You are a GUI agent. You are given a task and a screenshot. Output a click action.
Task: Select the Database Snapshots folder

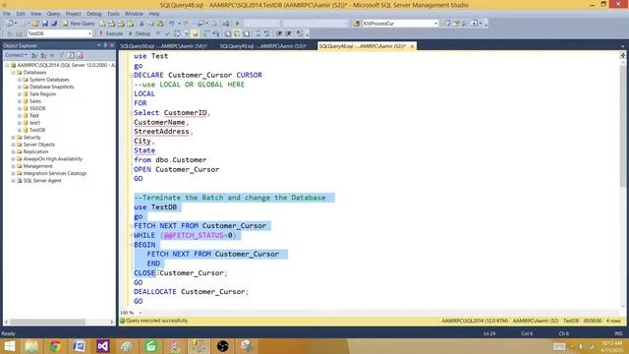coord(51,88)
